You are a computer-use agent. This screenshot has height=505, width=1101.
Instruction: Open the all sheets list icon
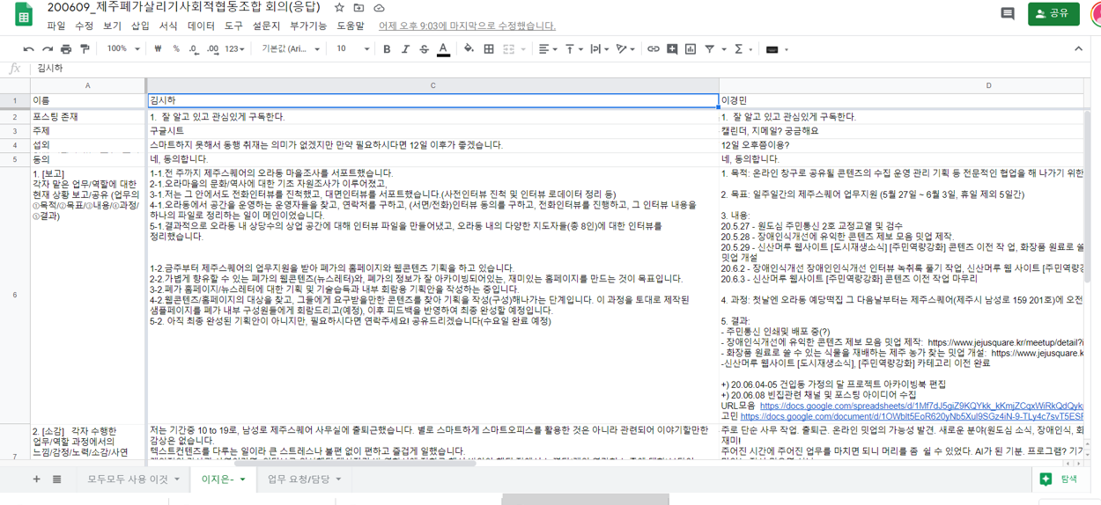[56, 479]
